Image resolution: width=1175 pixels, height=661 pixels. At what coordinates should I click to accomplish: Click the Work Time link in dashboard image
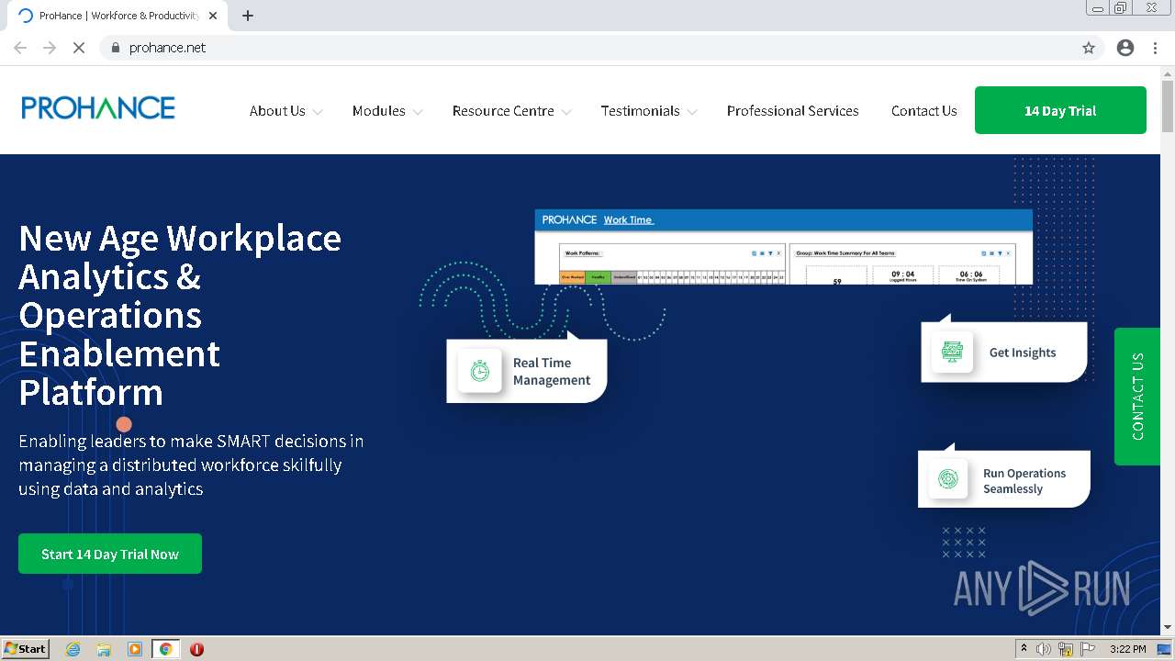coord(629,220)
